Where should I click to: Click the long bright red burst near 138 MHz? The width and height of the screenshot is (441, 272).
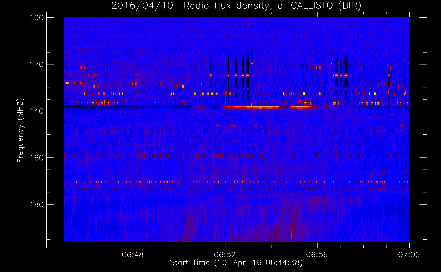tap(252, 107)
